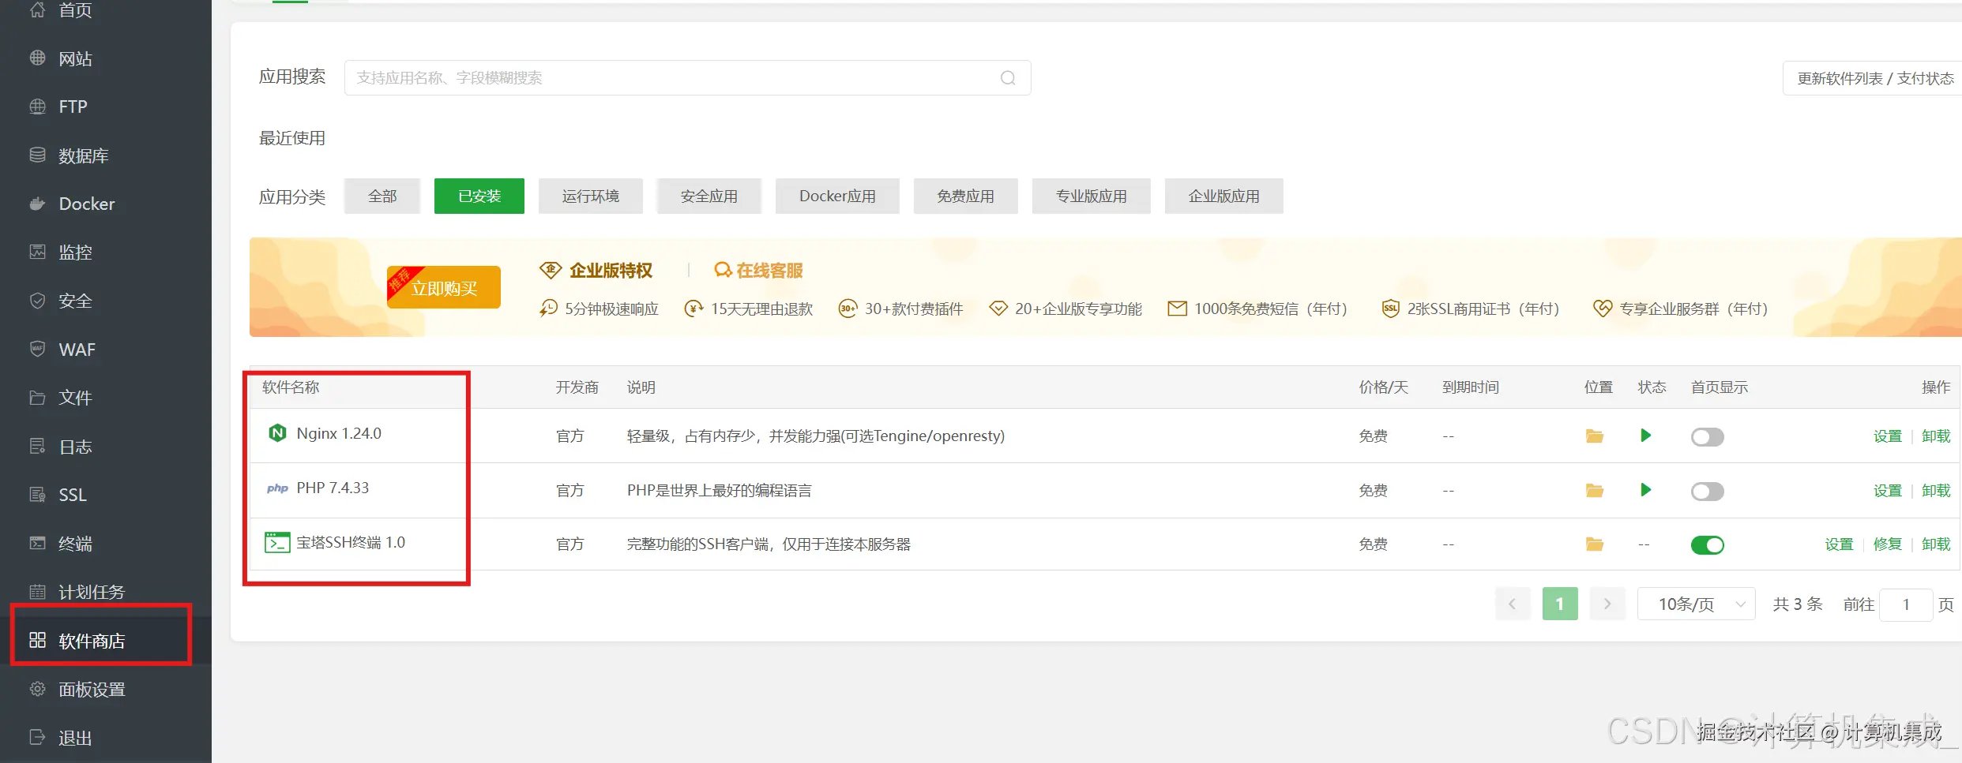
Task: Go to previous page arrow
Action: click(x=1513, y=604)
